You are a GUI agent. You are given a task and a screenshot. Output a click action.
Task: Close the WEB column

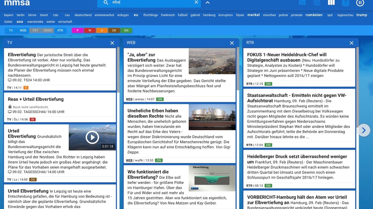[x=232, y=43]
